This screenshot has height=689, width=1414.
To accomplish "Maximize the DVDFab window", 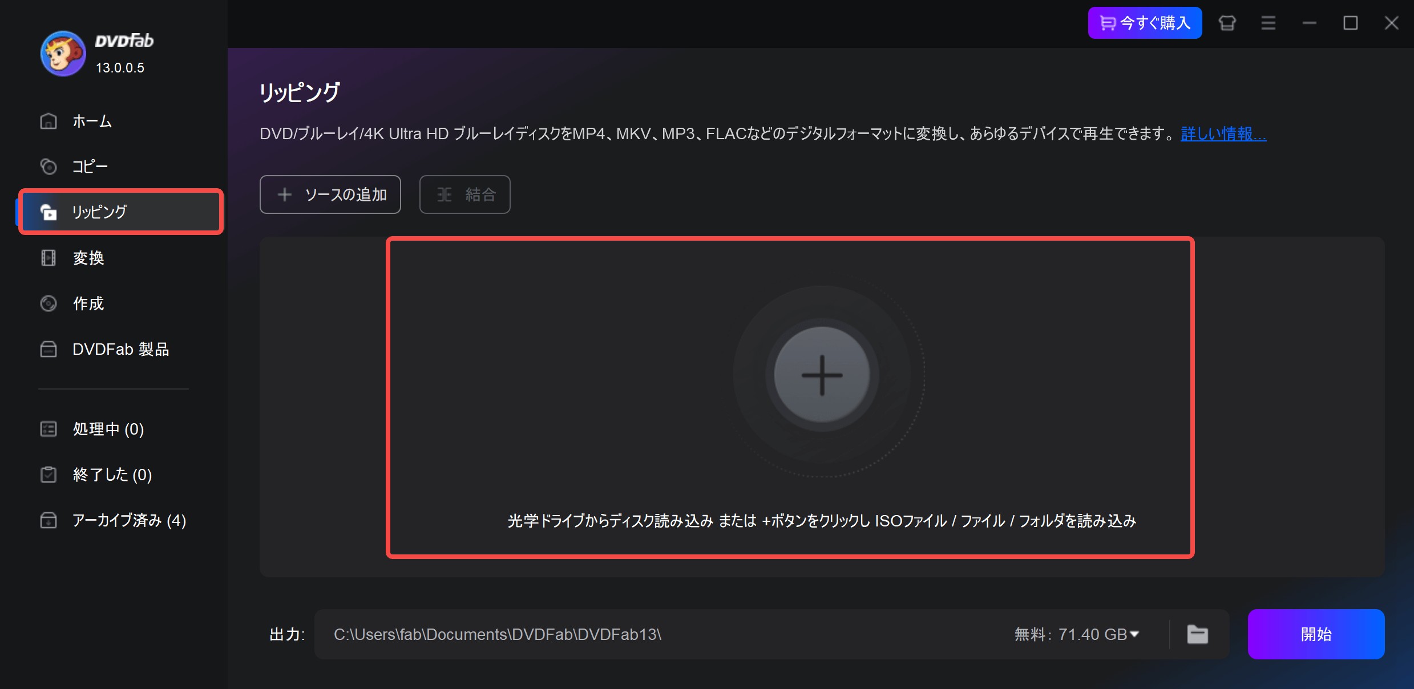I will (x=1351, y=23).
